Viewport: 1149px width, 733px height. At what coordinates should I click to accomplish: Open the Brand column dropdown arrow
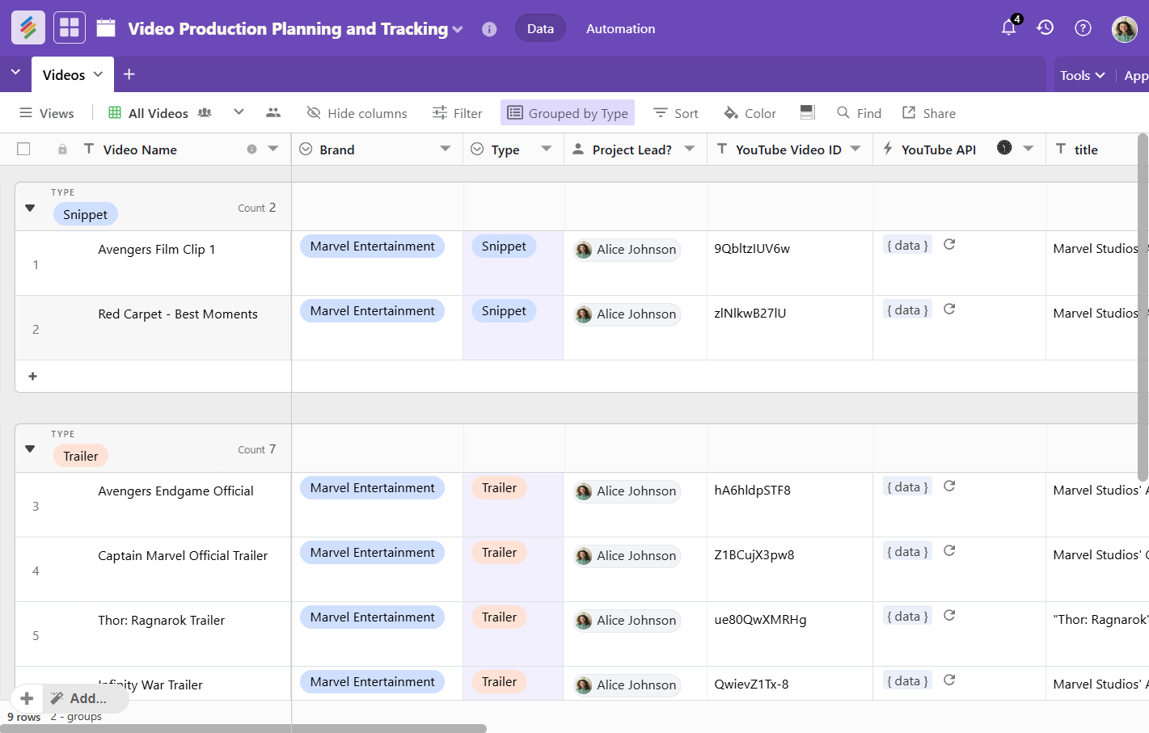point(446,150)
